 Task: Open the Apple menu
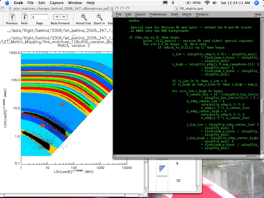coord(7,3)
